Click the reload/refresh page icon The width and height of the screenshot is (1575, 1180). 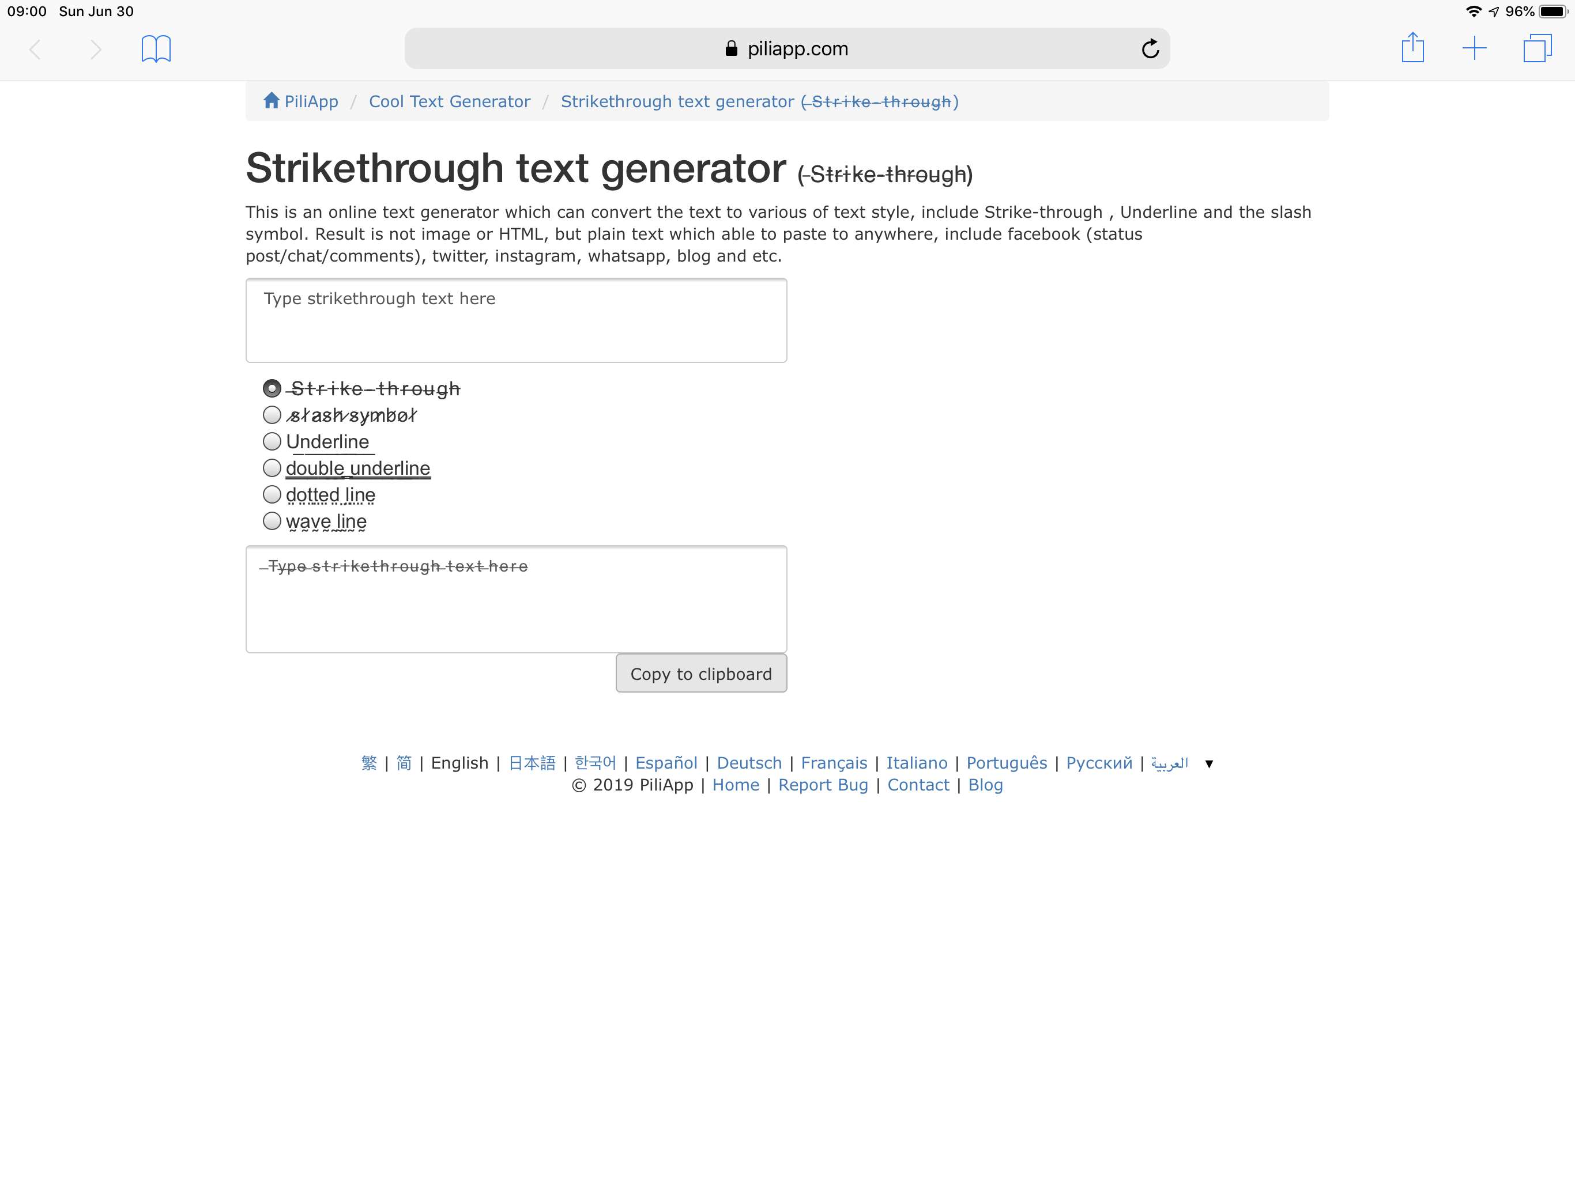[1151, 48]
